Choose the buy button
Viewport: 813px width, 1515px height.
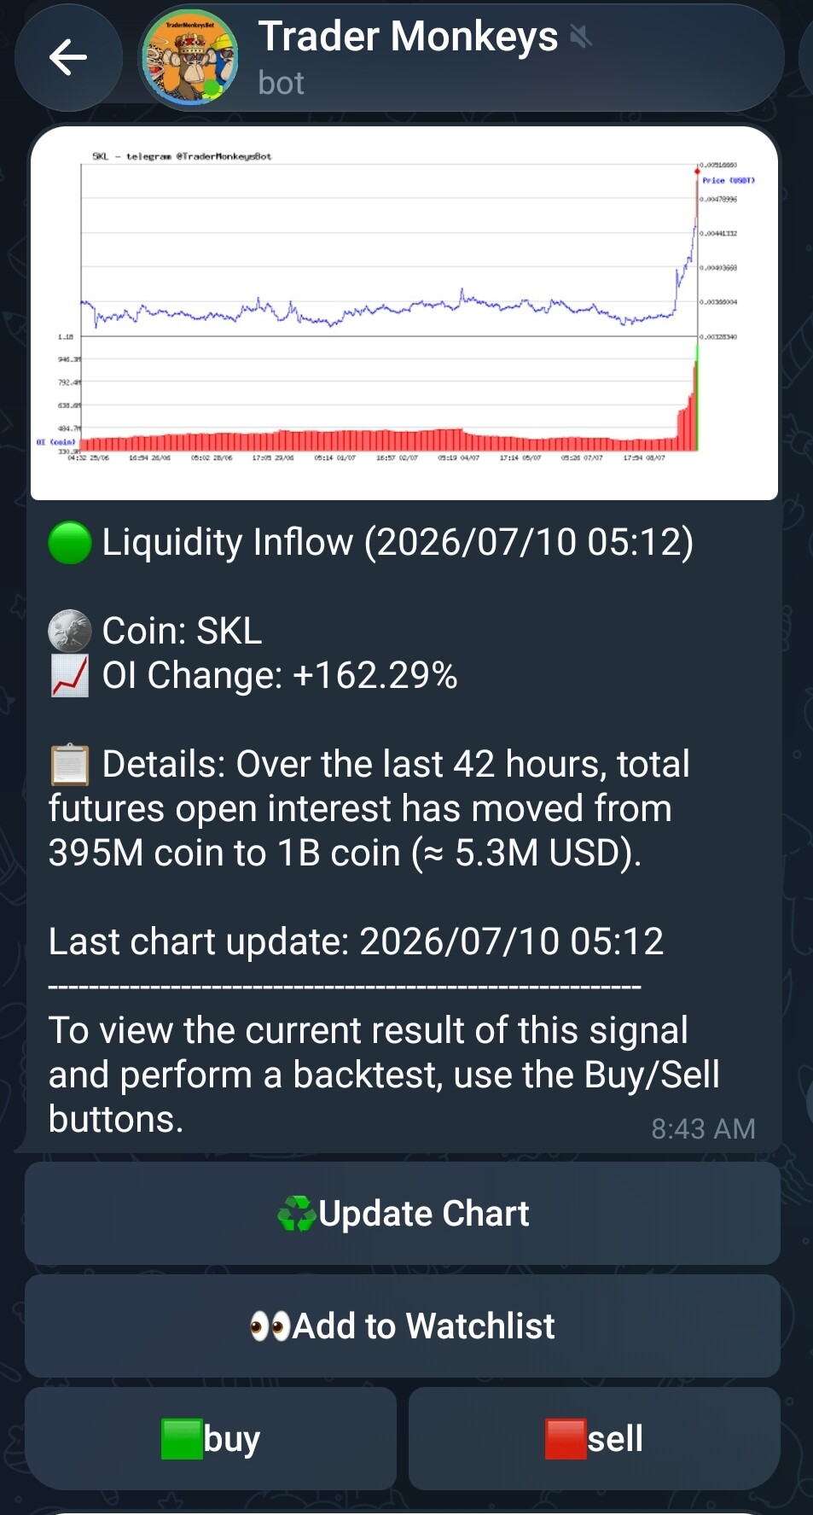pyautogui.click(x=211, y=1438)
